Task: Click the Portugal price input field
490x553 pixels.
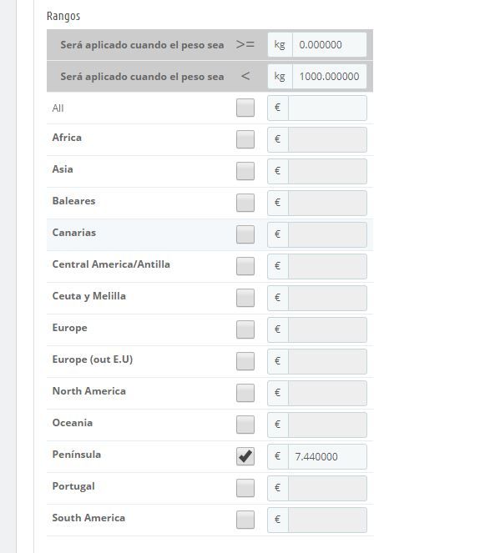Action: (327, 489)
